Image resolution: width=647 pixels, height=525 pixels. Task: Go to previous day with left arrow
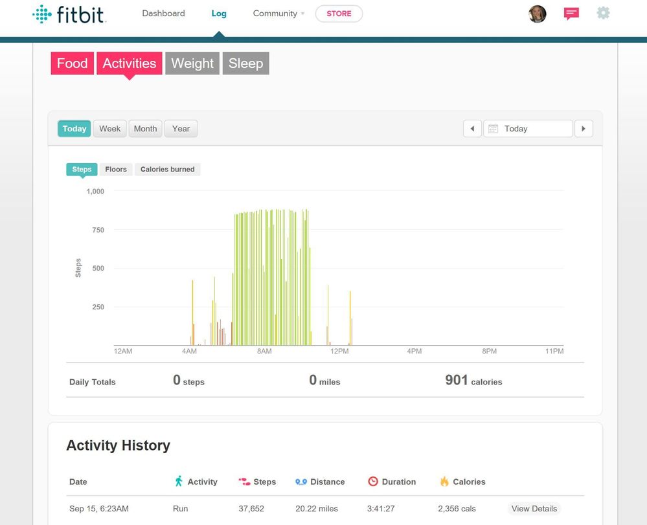pos(472,129)
